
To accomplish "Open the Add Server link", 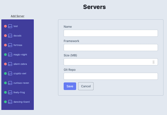I will [x=18, y=16].
